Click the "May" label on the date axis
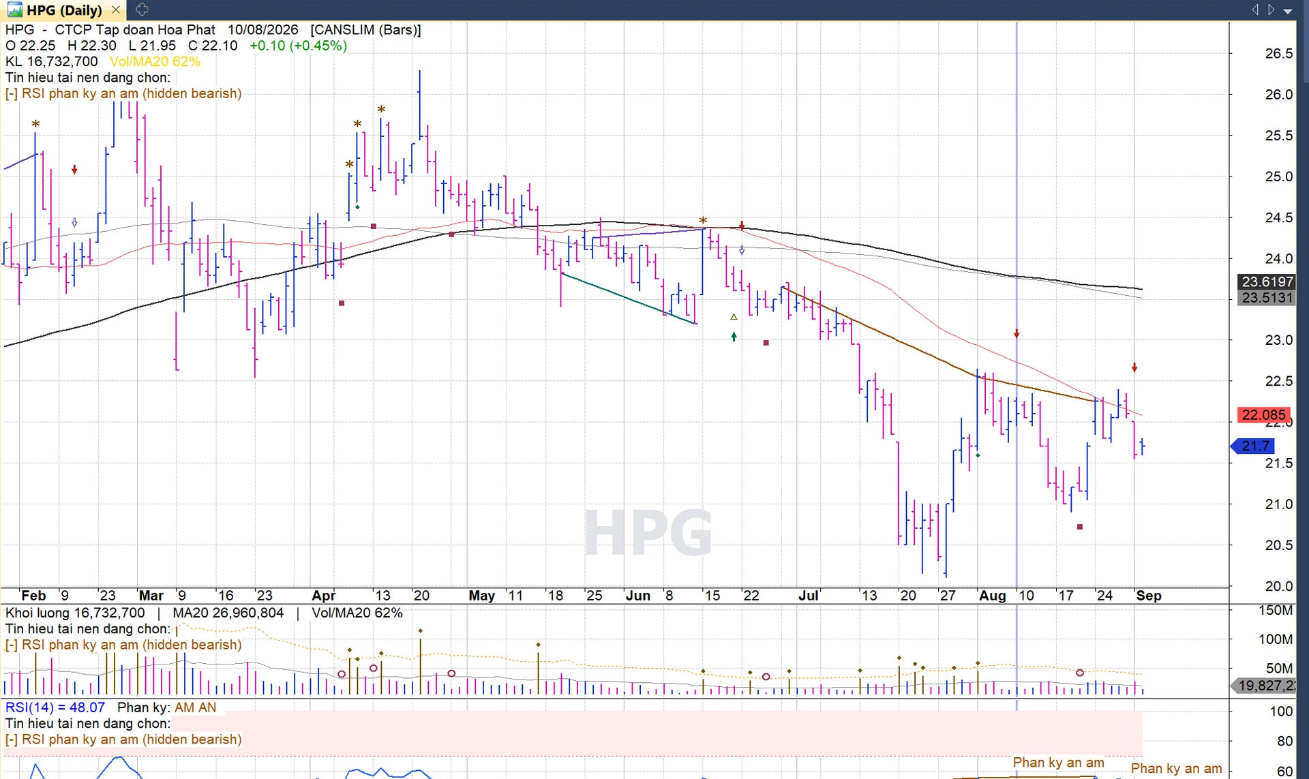The height and width of the screenshot is (779, 1309). tap(481, 596)
